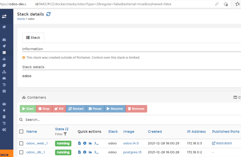This screenshot has width=241, height=157.
Task: Open logs for odoo_db_1 container
Action: (79, 152)
